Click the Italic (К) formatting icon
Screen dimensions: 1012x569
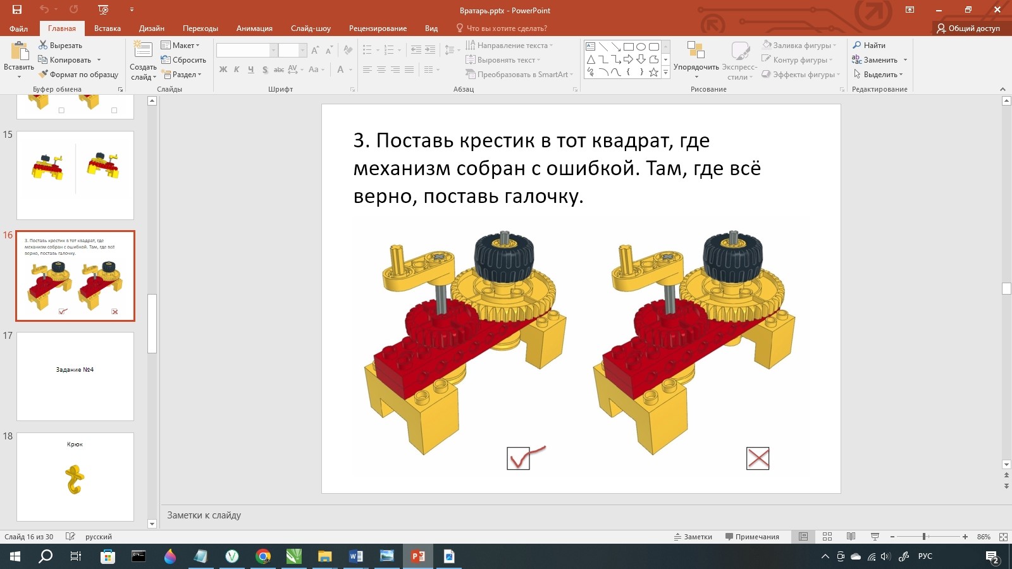(237, 70)
